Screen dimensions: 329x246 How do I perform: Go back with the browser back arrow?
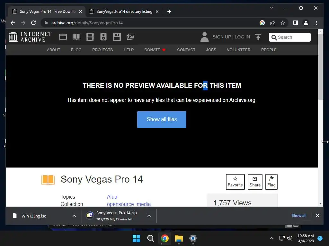pyautogui.click(x=13, y=23)
